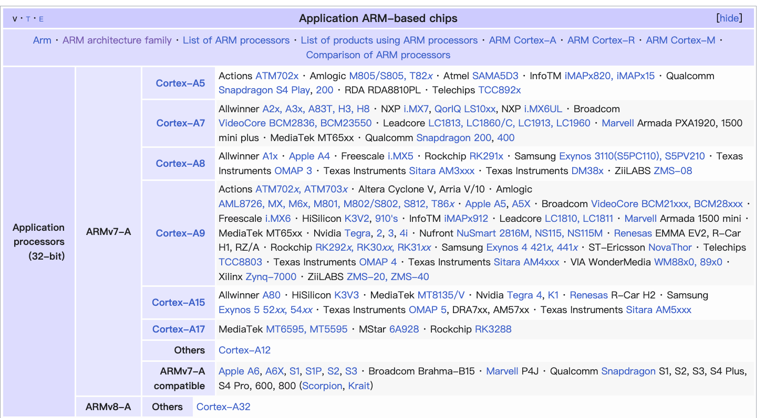The height and width of the screenshot is (418, 765).
Task: Open Freescale i.MX5 link
Action: 400,156
